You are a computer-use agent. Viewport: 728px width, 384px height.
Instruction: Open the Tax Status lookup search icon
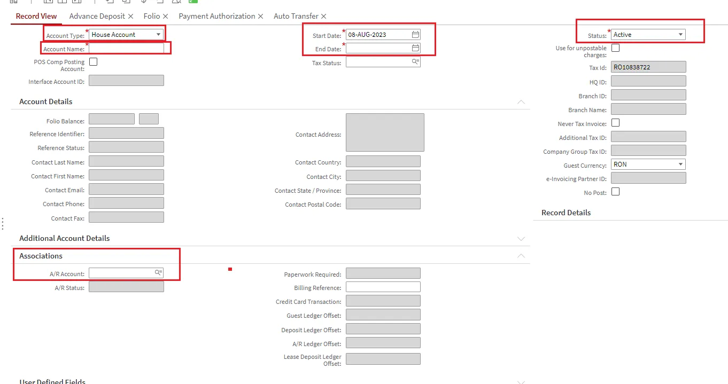[415, 62]
